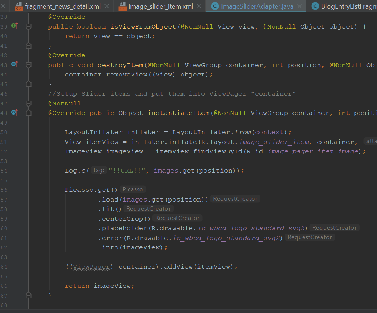Click the override gutter icon beside destroyItem
Screen dimensions: 377x313
click(15, 64)
